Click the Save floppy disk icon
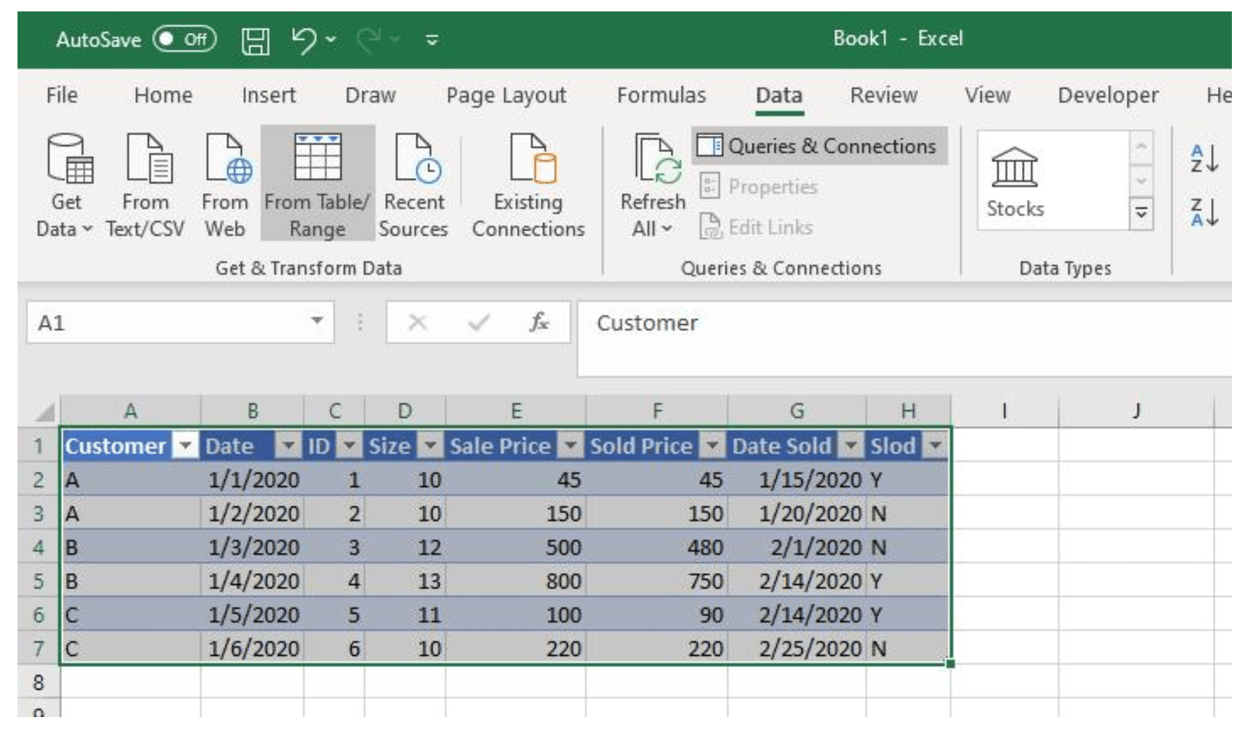 tap(255, 40)
